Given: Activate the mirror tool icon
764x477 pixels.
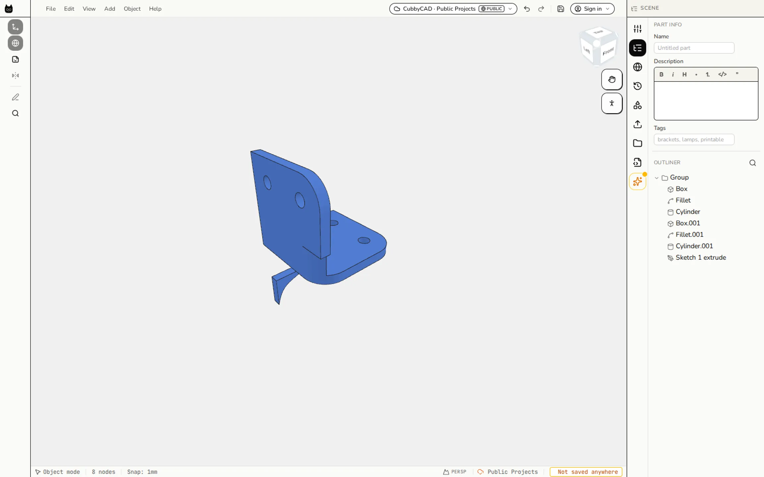Looking at the screenshot, I should (15, 76).
